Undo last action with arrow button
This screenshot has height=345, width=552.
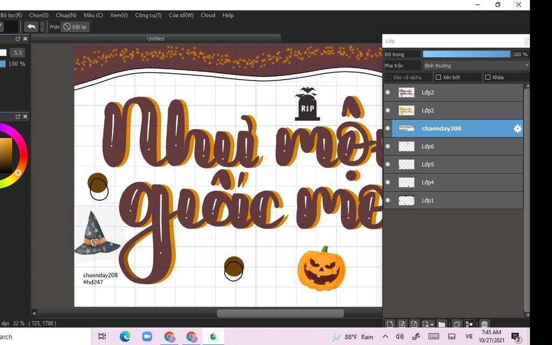[x=31, y=27]
